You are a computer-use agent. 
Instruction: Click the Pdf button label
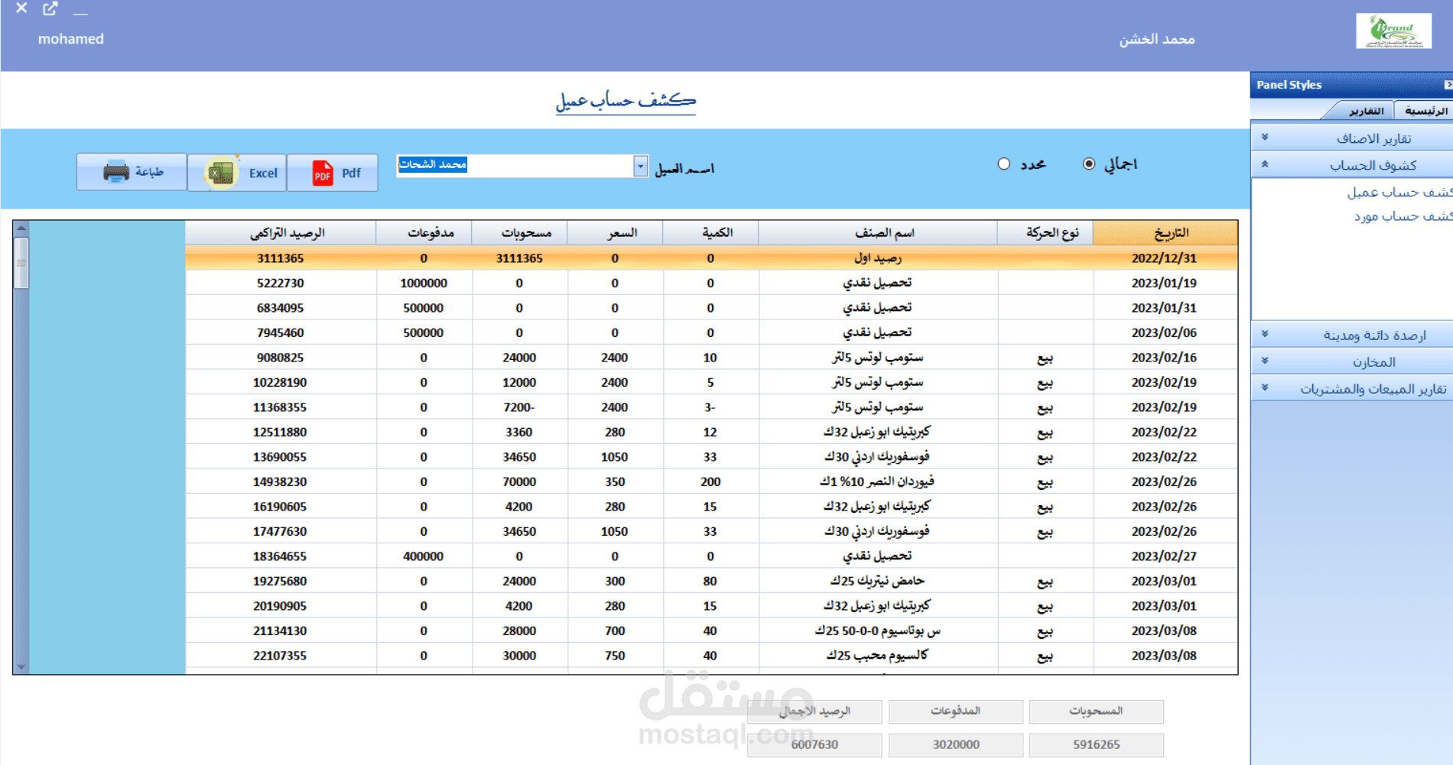point(351,173)
